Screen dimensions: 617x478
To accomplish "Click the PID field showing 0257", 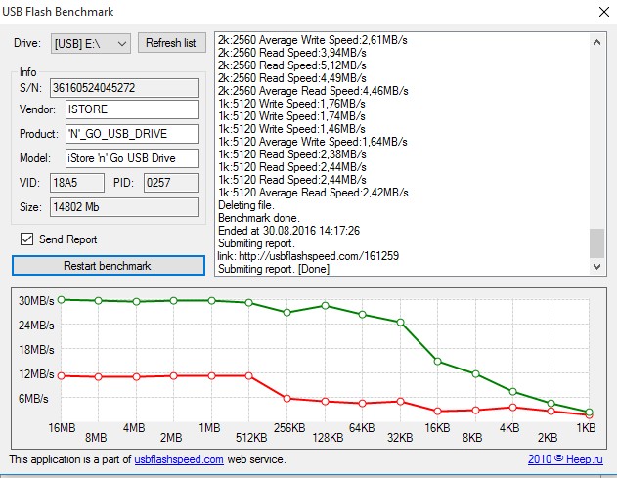I will click(171, 183).
